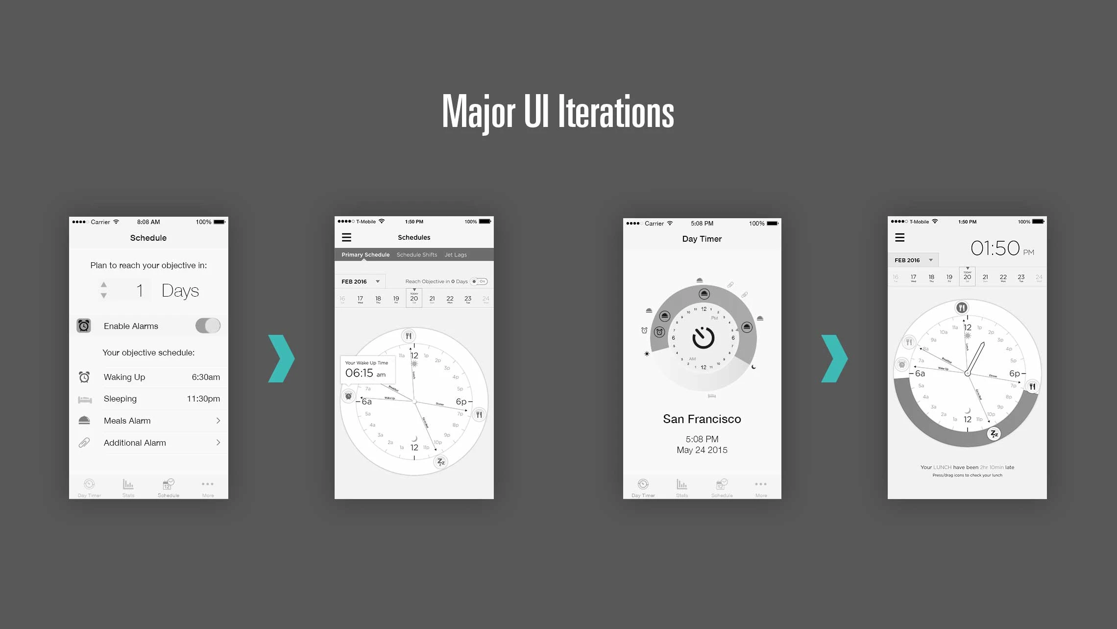1117x629 pixels.
Task: Toggle the Enable Alarms switch
Action: (x=206, y=325)
